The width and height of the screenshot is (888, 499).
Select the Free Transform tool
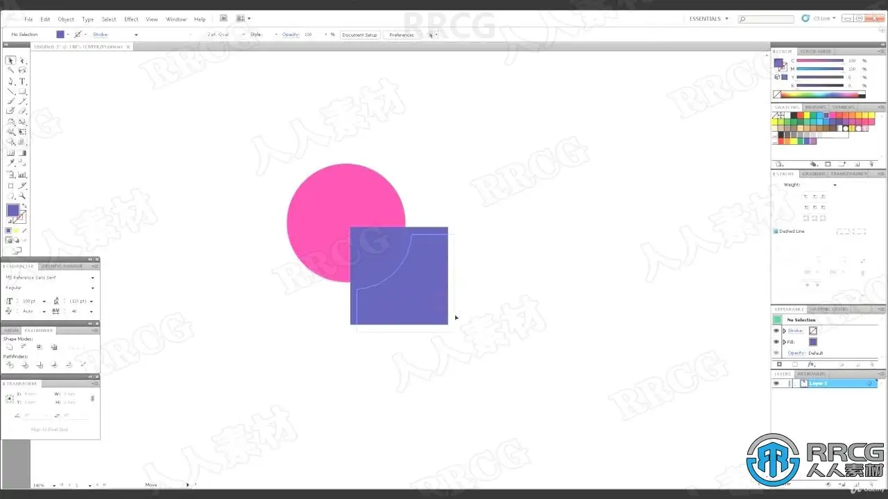(22, 132)
